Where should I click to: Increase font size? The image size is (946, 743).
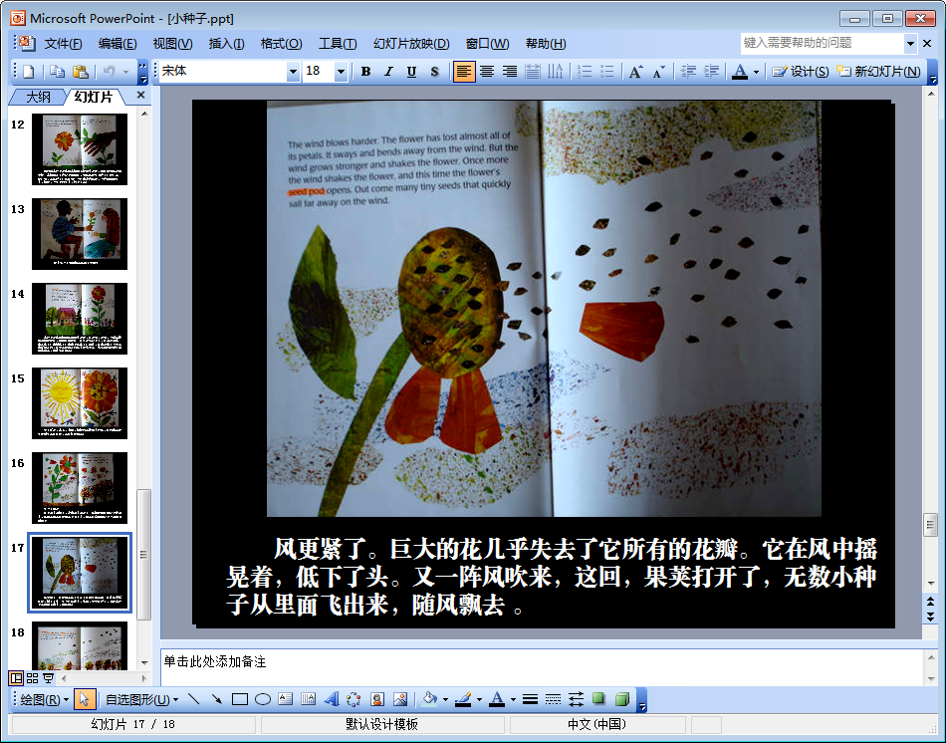click(x=636, y=72)
